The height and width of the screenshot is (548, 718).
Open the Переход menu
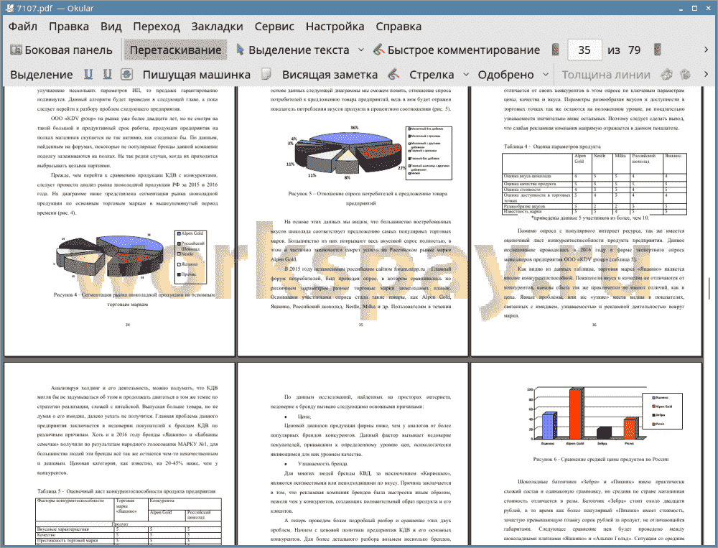(156, 27)
